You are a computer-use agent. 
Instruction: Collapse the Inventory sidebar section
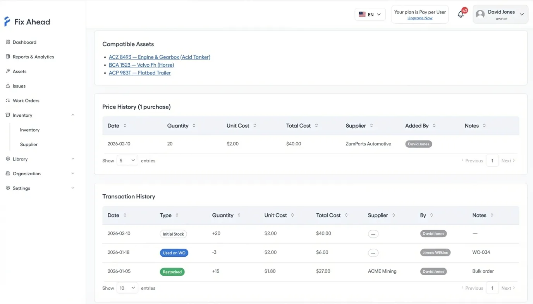[x=72, y=115]
